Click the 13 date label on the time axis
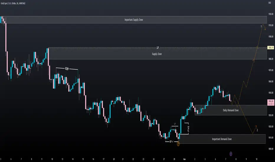The image size is (275, 162). click(x=63, y=159)
